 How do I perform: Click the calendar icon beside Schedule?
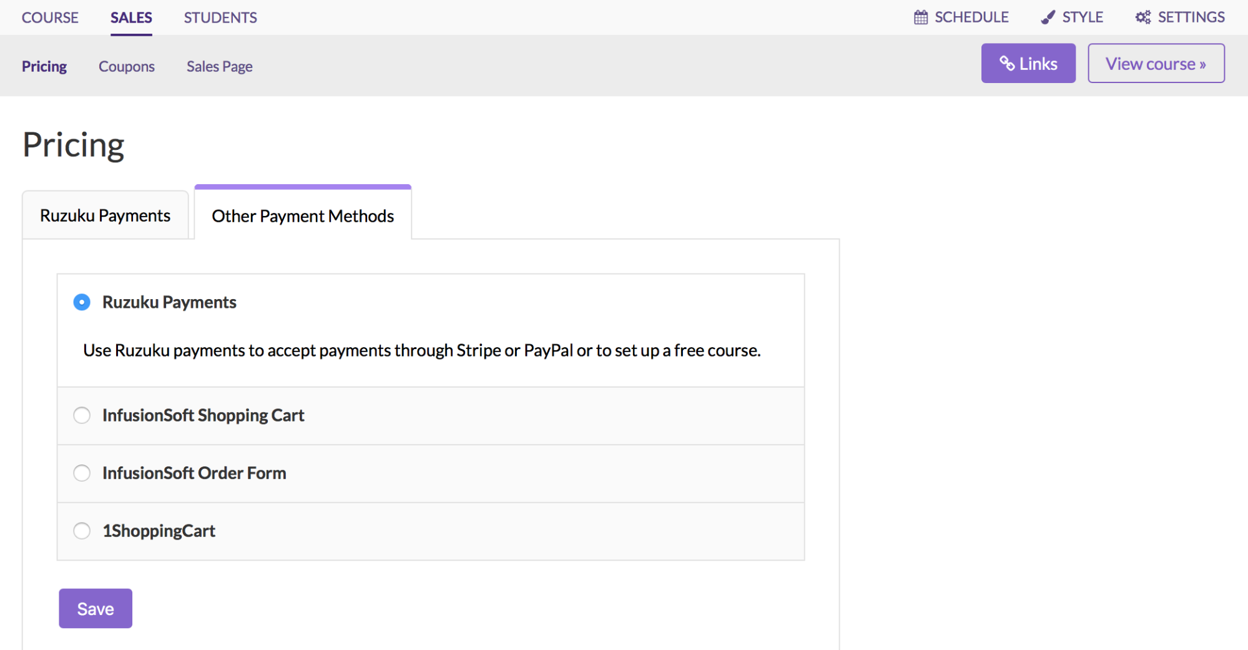(x=920, y=17)
